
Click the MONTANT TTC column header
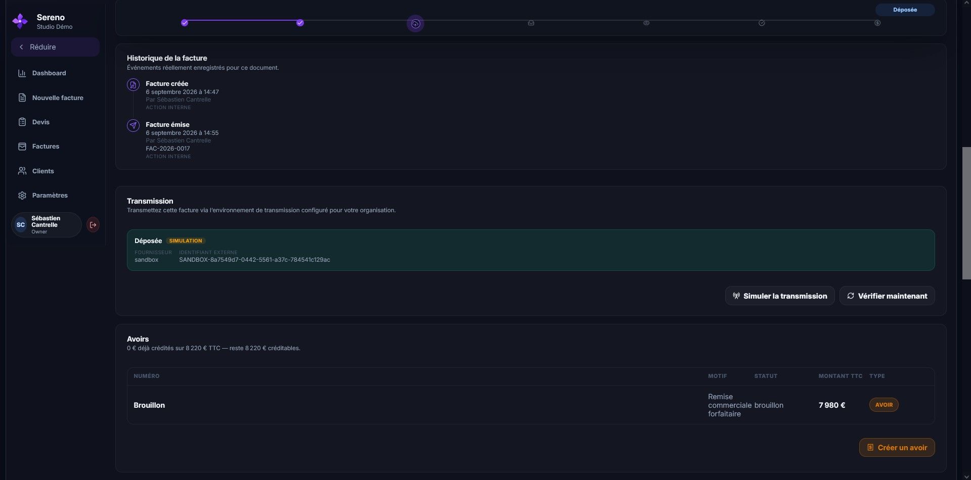tap(841, 376)
